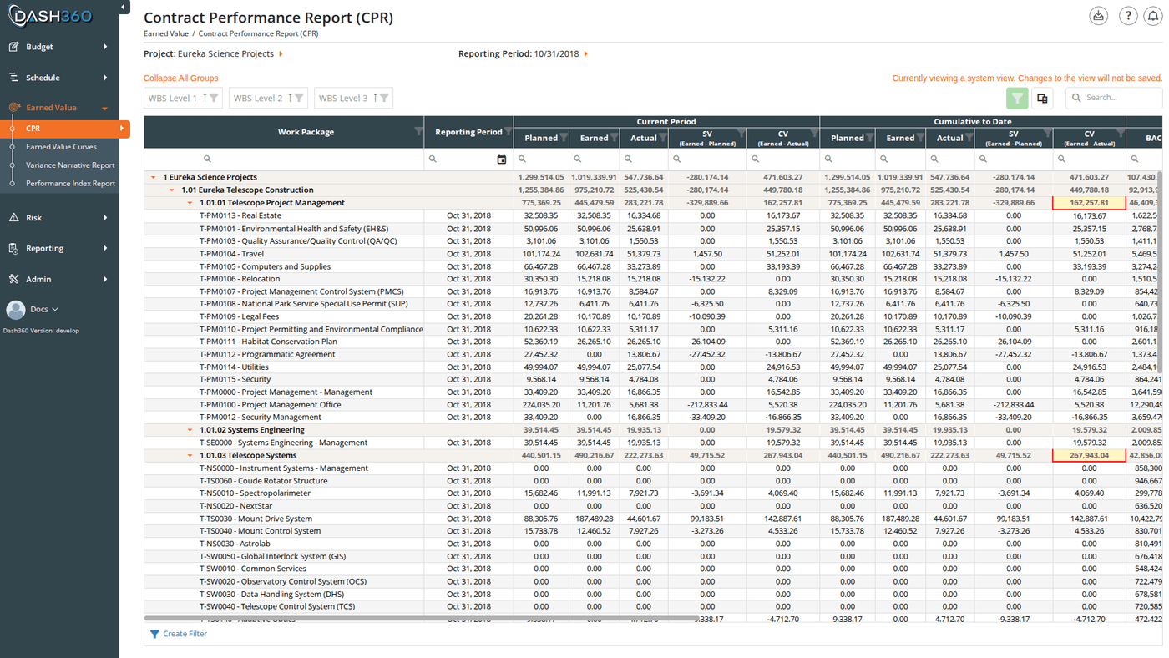Click the Create Filter funnel icon
The width and height of the screenshot is (1169, 658).
click(154, 634)
